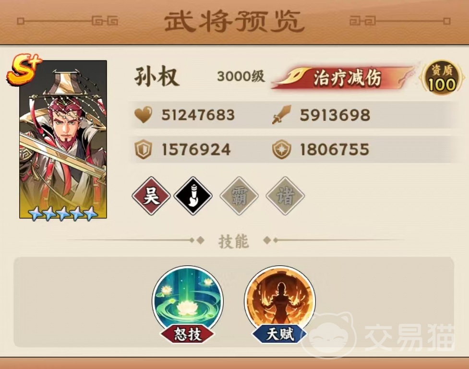This screenshot has height=369, width=469.
Task: Tap the greyed 霸 diamond badge
Action: pos(239,196)
